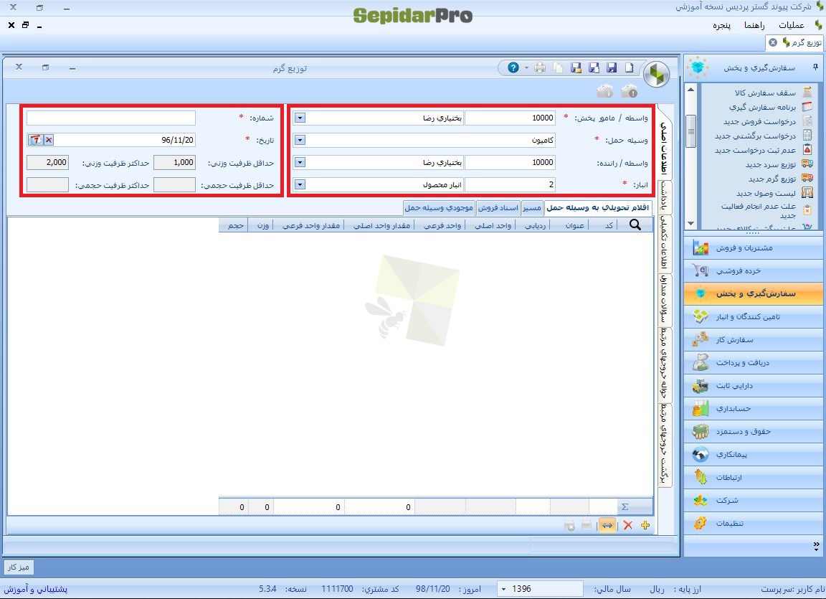Click the plain save floppy disk icon
Image resolution: width=826 pixels, height=599 pixels.
click(x=612, y=67)
